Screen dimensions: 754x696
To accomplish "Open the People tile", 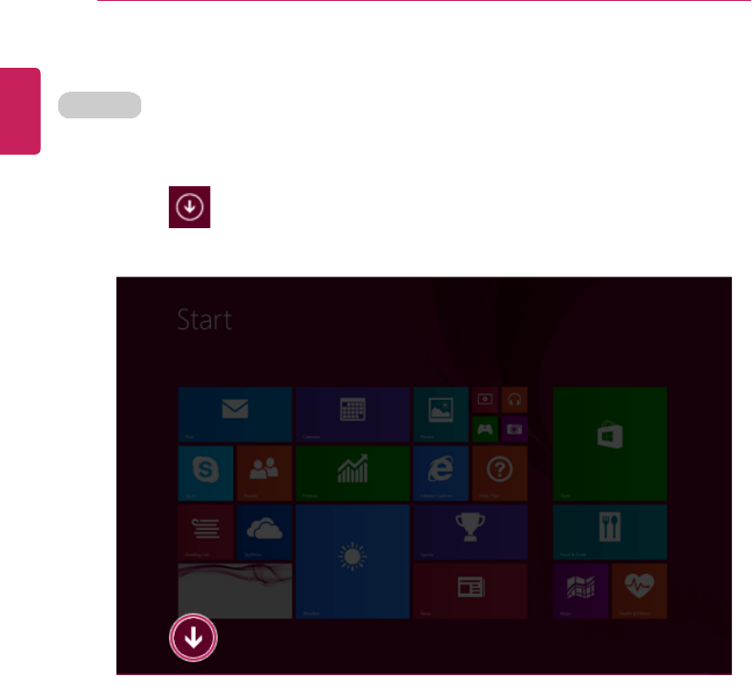I will pos(264,474).
